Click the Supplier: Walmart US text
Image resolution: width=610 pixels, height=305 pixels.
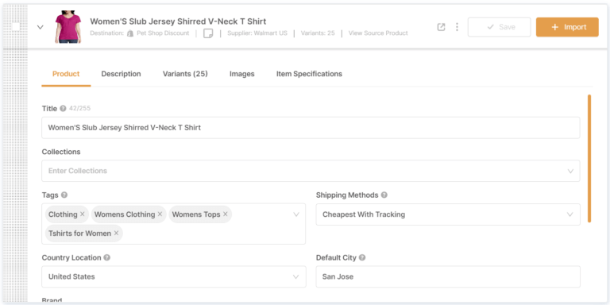(x=257, y=33)
